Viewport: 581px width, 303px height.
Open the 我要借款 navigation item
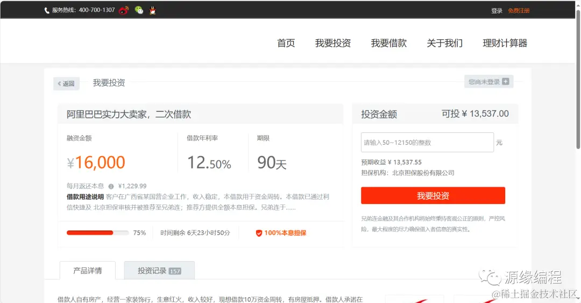click(389, 43)
